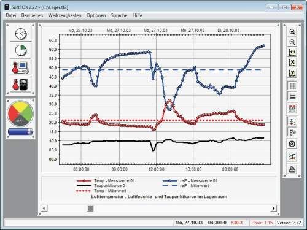Click the print icon in right toolbar
307x230 pixels.
[x=292, y=169]
